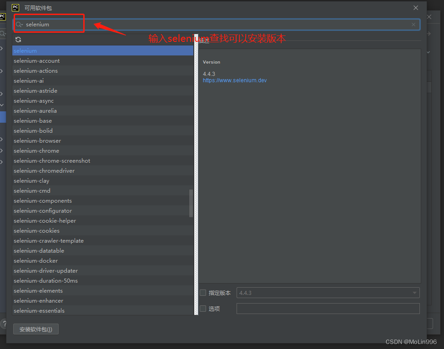
Task: Select the selenium-essentials package
Action: point(38,310)
